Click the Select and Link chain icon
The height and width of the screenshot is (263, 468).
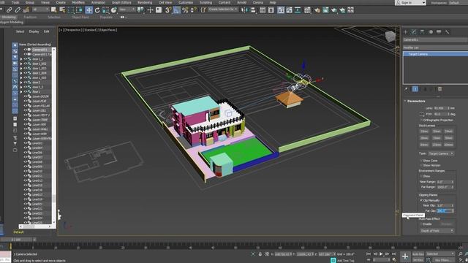tap(10, 10)
